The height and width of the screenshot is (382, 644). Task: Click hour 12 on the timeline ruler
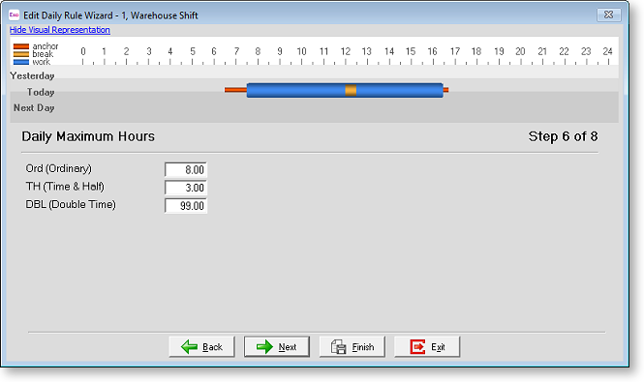(x=346, y=51)
